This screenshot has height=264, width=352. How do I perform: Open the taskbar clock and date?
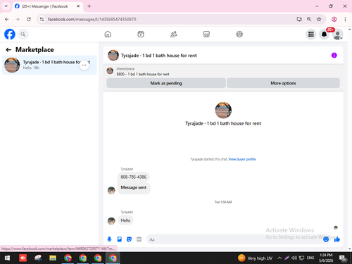(x=326, y=258)
